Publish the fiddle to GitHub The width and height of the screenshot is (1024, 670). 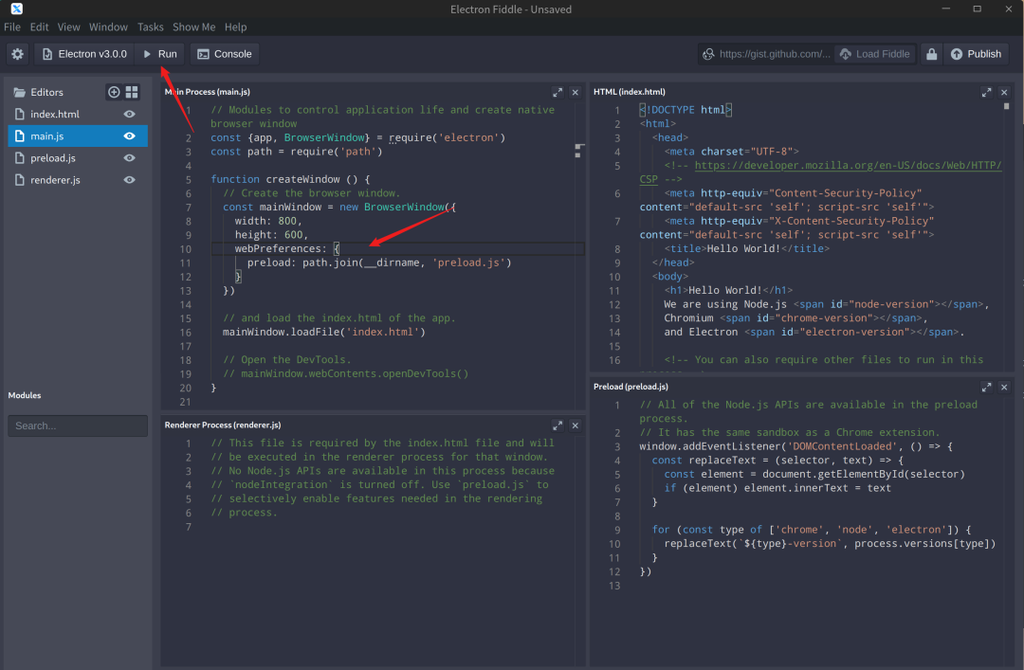[976, 54]
